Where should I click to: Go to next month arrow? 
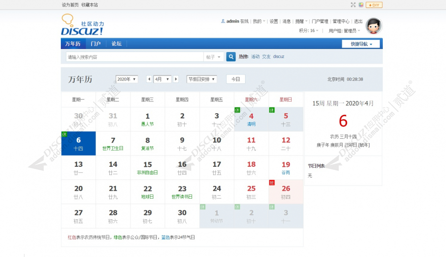176,79
